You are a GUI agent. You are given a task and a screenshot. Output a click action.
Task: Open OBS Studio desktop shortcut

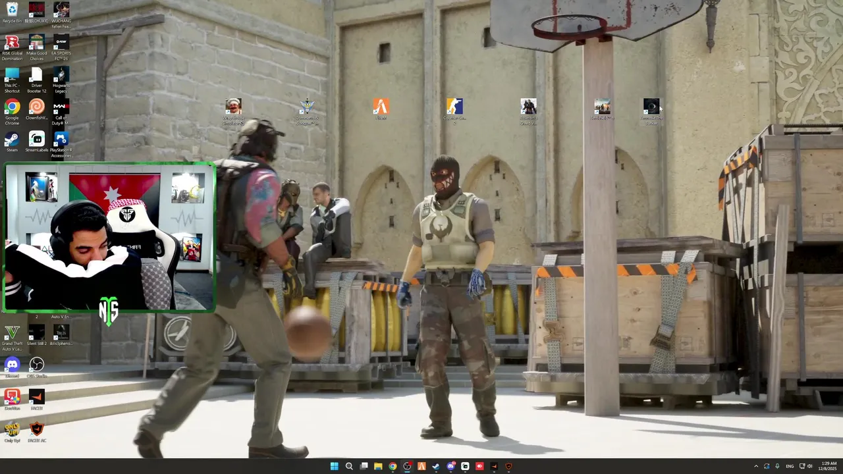pos(37,367)
